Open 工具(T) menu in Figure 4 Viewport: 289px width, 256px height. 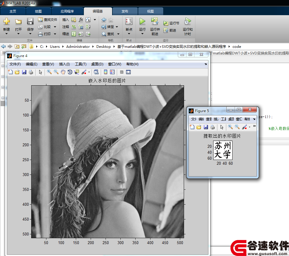pos(81,64)
